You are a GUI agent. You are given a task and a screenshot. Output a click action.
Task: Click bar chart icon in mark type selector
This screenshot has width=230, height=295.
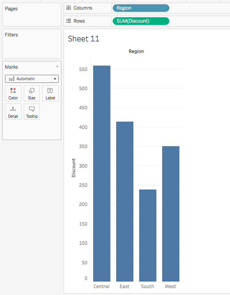(x=11, y=79)
